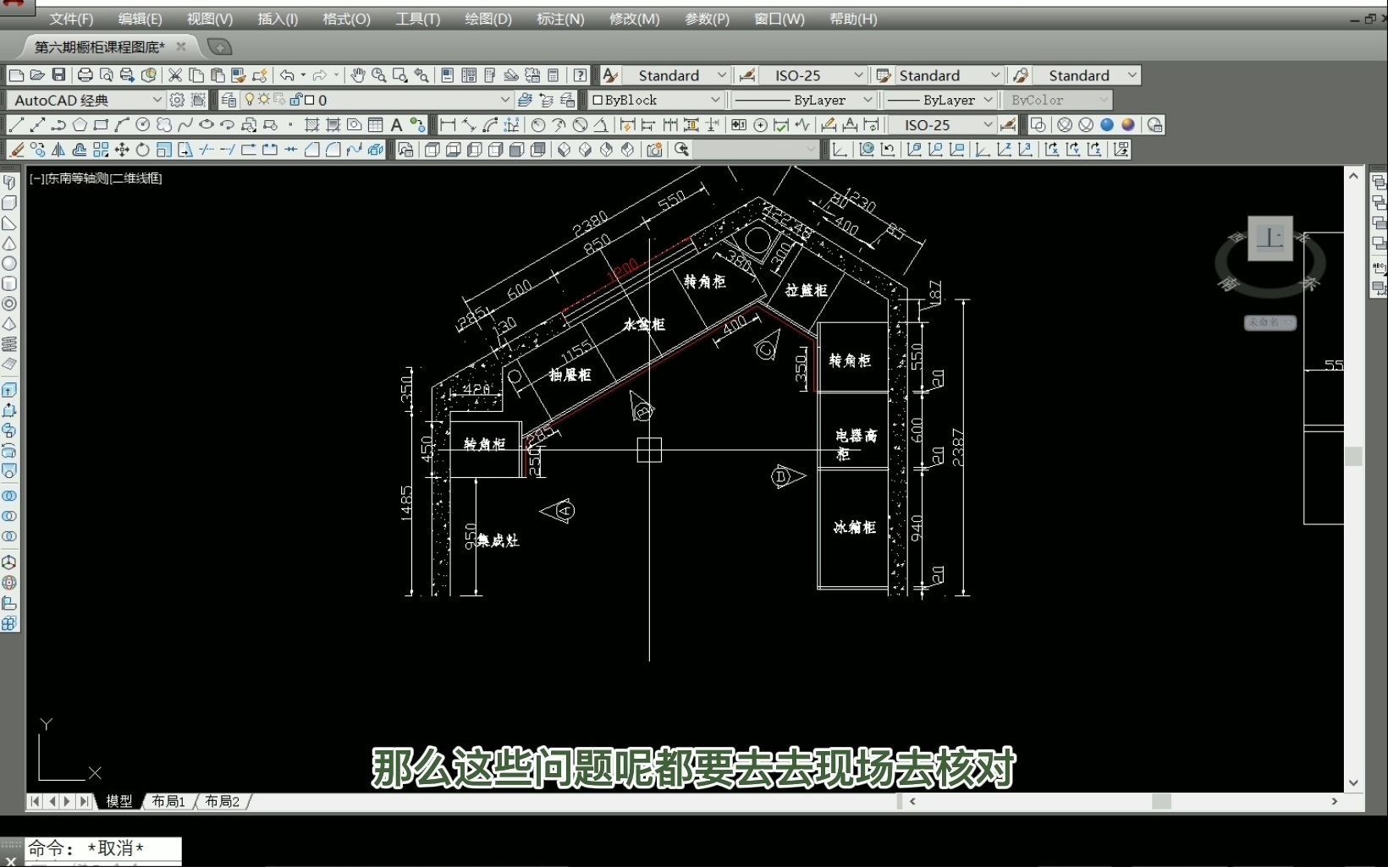Open the AutoCAD 经典 workspace dropdown
Screen dimensions: 1388x867
click(x=157, y=100)
